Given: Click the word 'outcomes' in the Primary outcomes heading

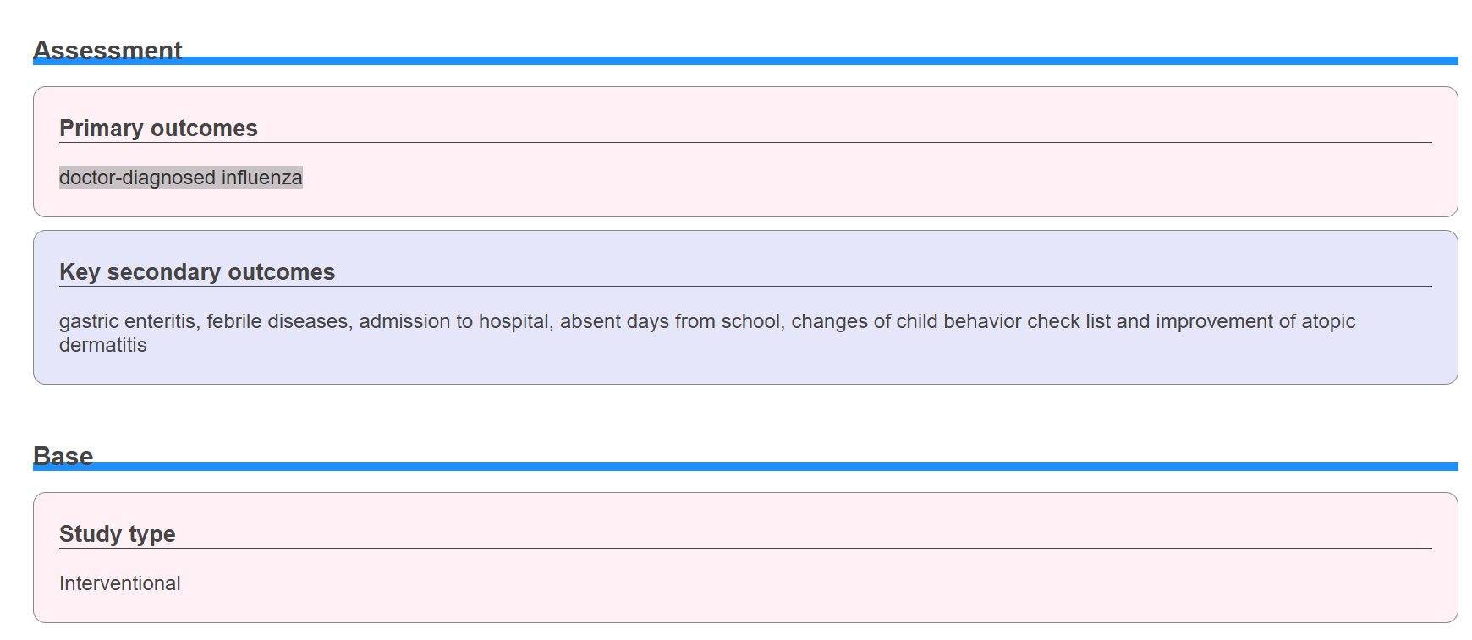Looking at the screenshot, I should coord(204,129).
